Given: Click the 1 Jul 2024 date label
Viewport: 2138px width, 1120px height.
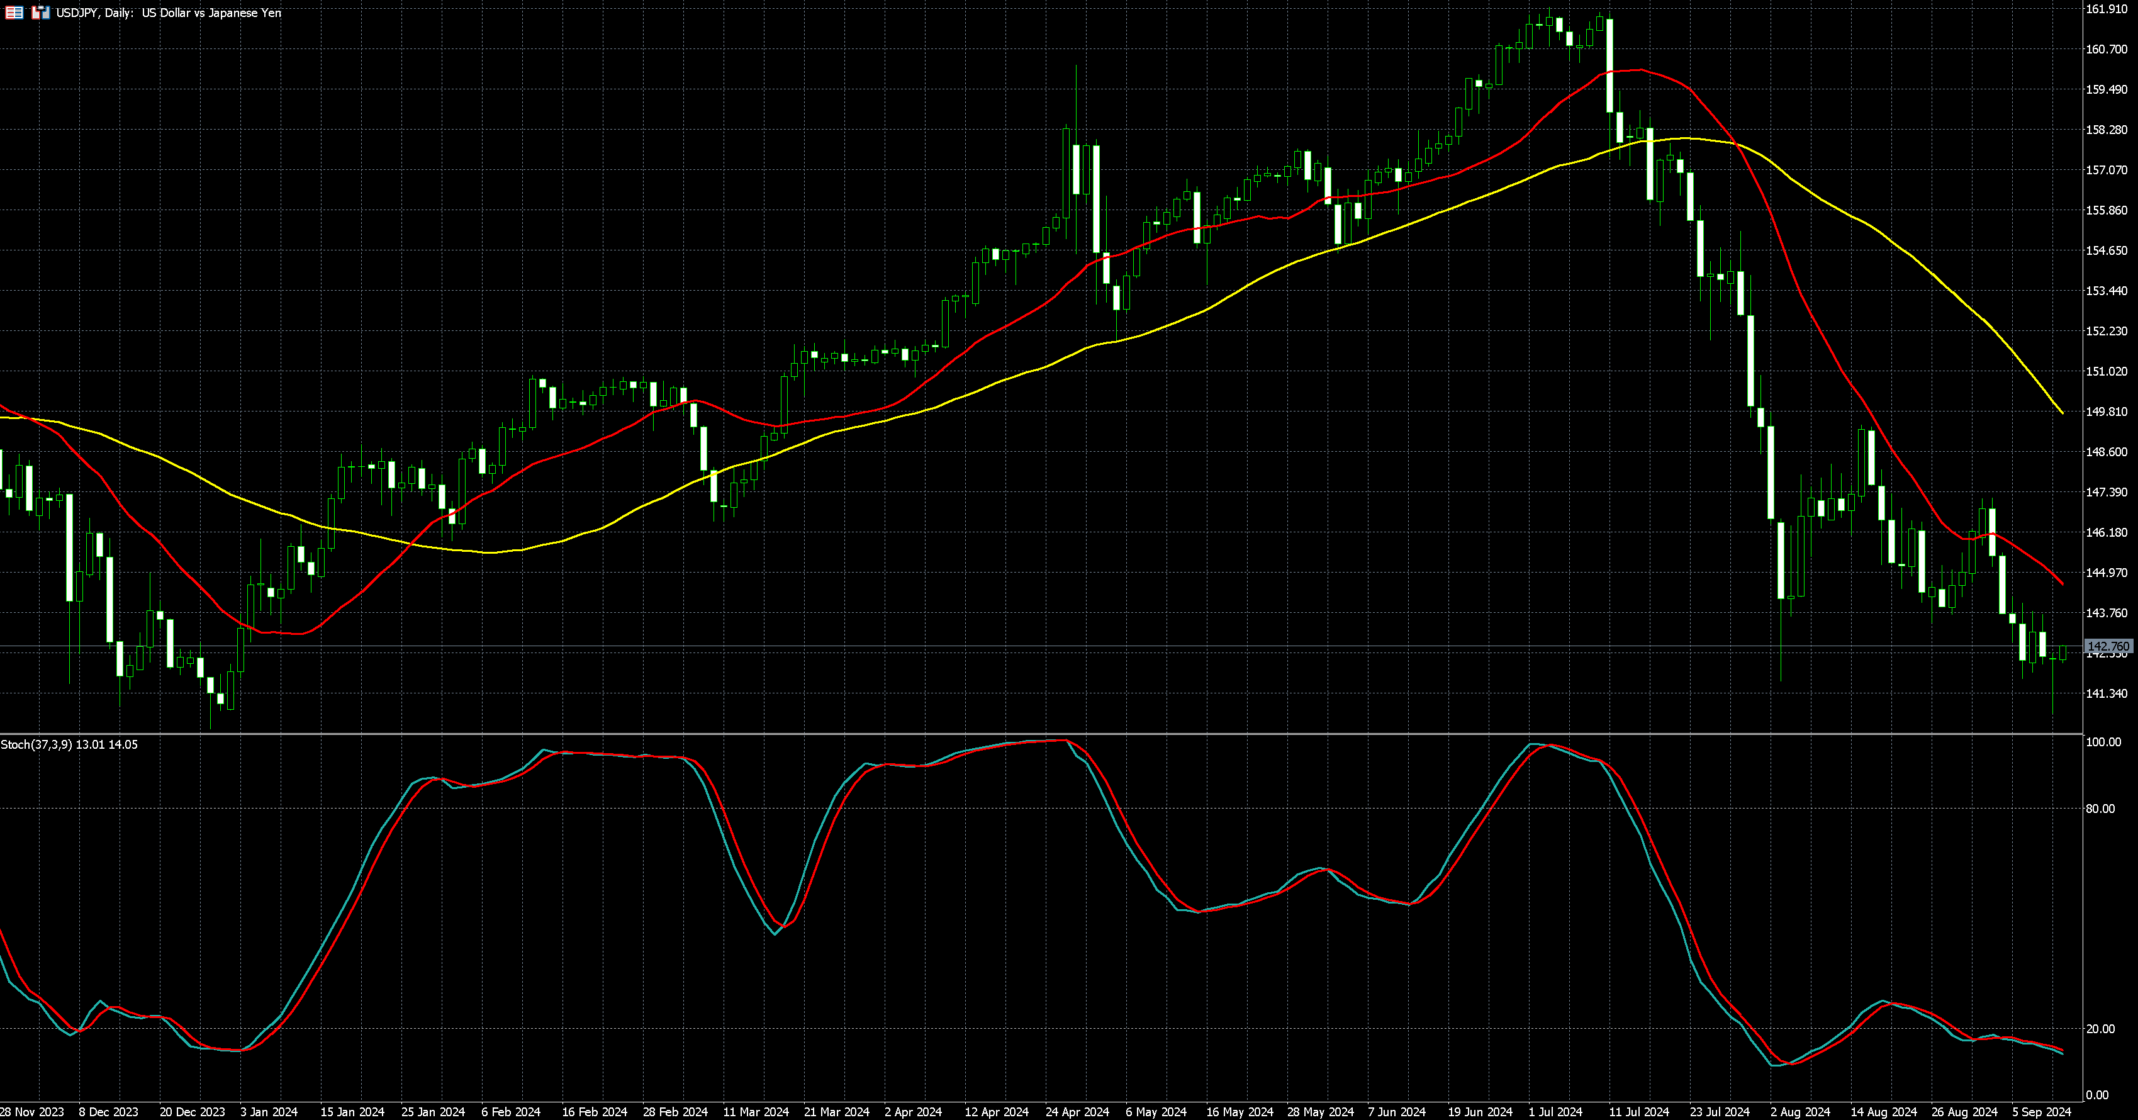Looking at the screenshot, I should click(1555, 1112).
